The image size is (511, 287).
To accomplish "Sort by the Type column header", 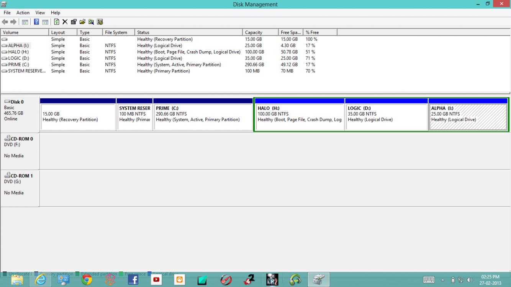I will pos(90,33).
